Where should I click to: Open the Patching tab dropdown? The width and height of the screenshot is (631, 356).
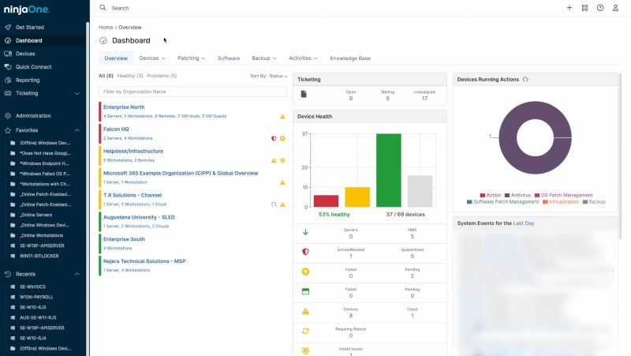[x=191, y=58]
